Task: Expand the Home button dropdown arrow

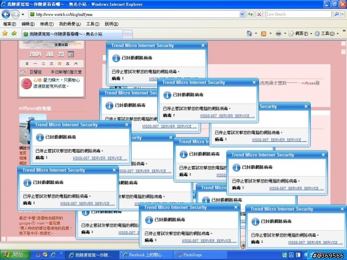Action: pos(256,34)
